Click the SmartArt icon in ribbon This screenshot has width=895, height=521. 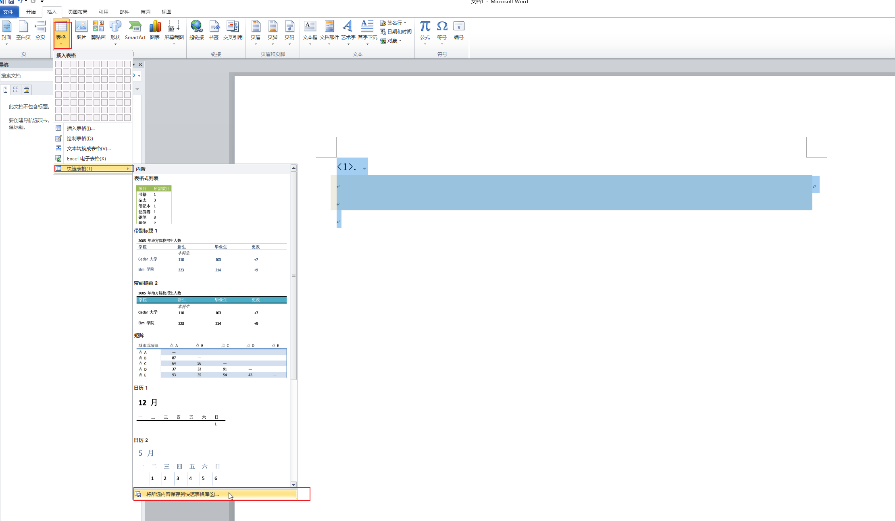pyautogui.click(x=135, y=30)
